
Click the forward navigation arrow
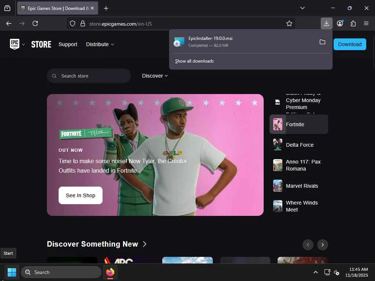tap(22, 23)
